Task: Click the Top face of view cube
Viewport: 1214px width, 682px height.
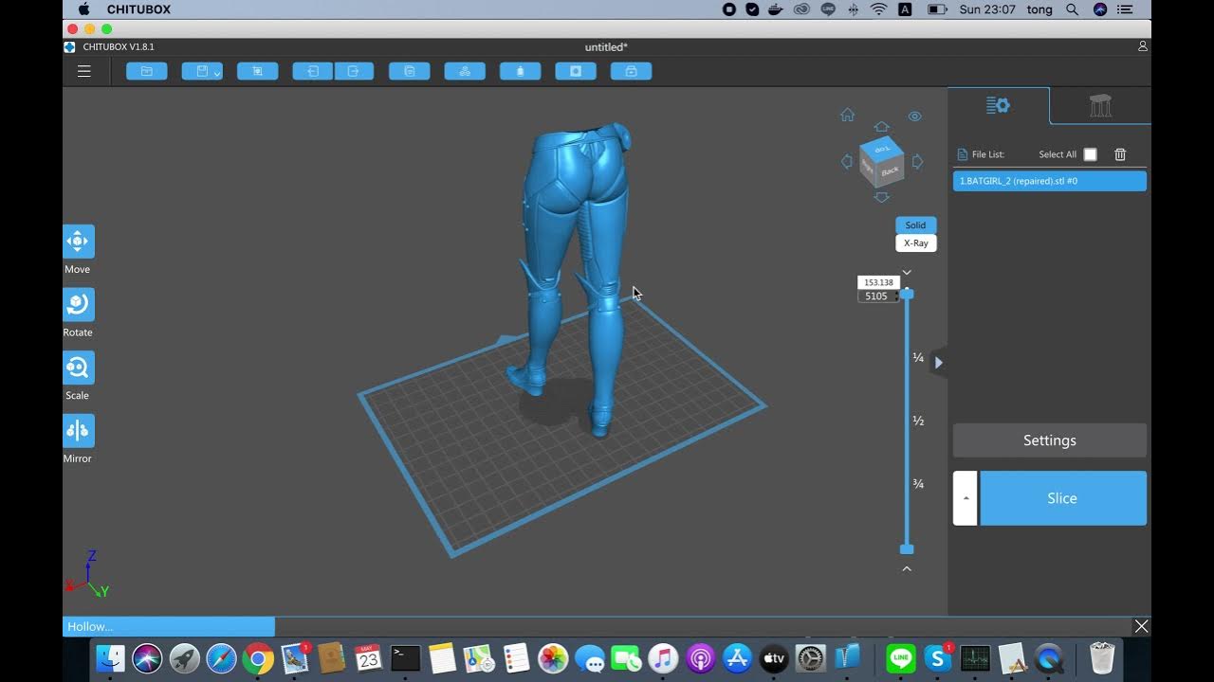Action: [882, 149]
